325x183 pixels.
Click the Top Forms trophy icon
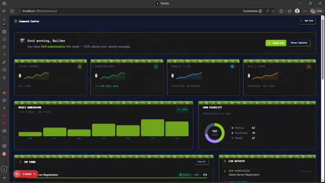(20, 162)
